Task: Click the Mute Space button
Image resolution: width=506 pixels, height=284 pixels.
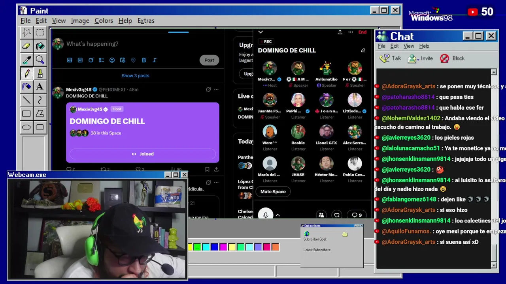Action: click(x=273, y=192)
